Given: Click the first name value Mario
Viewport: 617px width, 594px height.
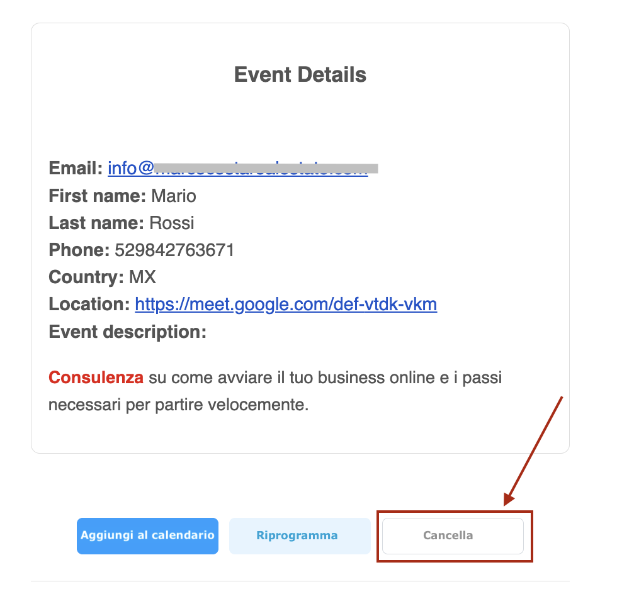Looking at the screenshot, I should pos(174,196).
